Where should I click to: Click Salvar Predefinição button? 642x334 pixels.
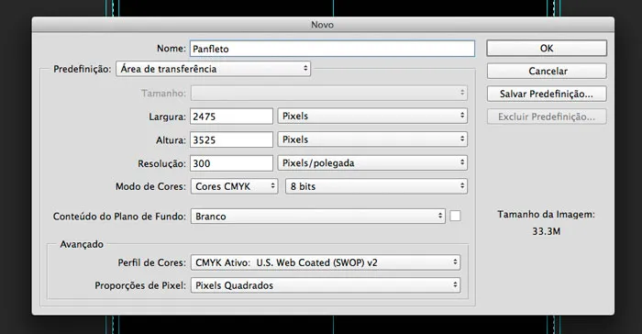(x=547, y=94)
